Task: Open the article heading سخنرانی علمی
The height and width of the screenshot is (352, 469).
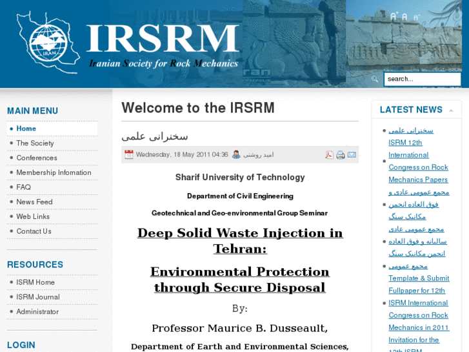Action: (x=155, y=137)
